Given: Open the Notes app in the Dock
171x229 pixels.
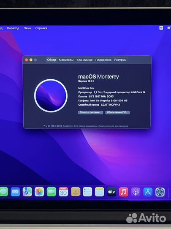Looking at the screenshot, I should [100, 192].
